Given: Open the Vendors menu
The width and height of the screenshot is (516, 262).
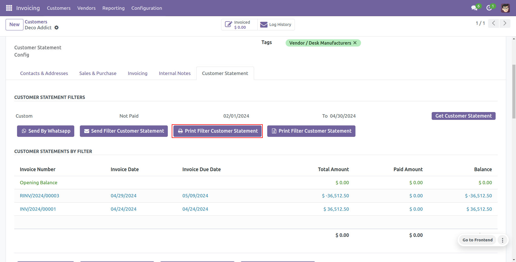Looking at the screenshot, I should tap(87, 8).
